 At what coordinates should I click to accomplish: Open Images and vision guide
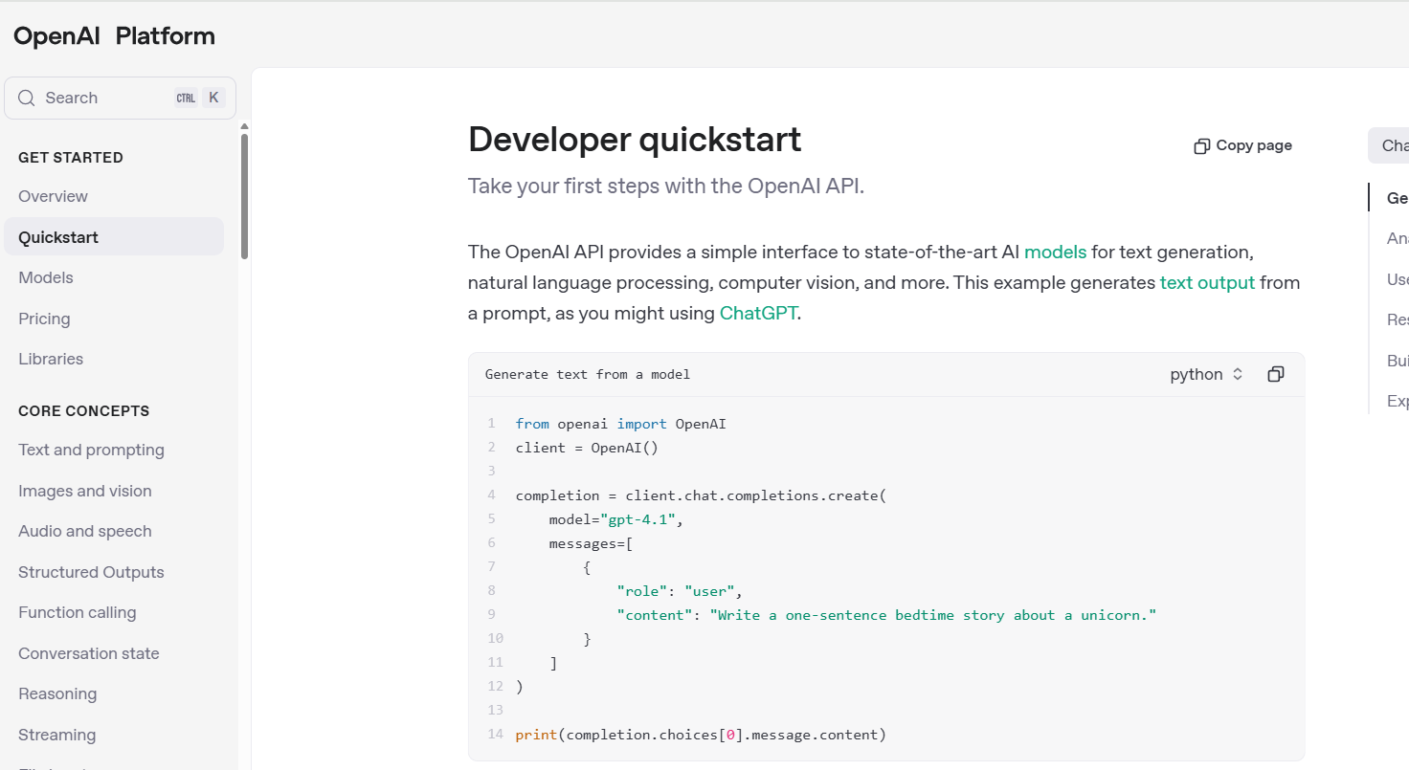point(85,491)
